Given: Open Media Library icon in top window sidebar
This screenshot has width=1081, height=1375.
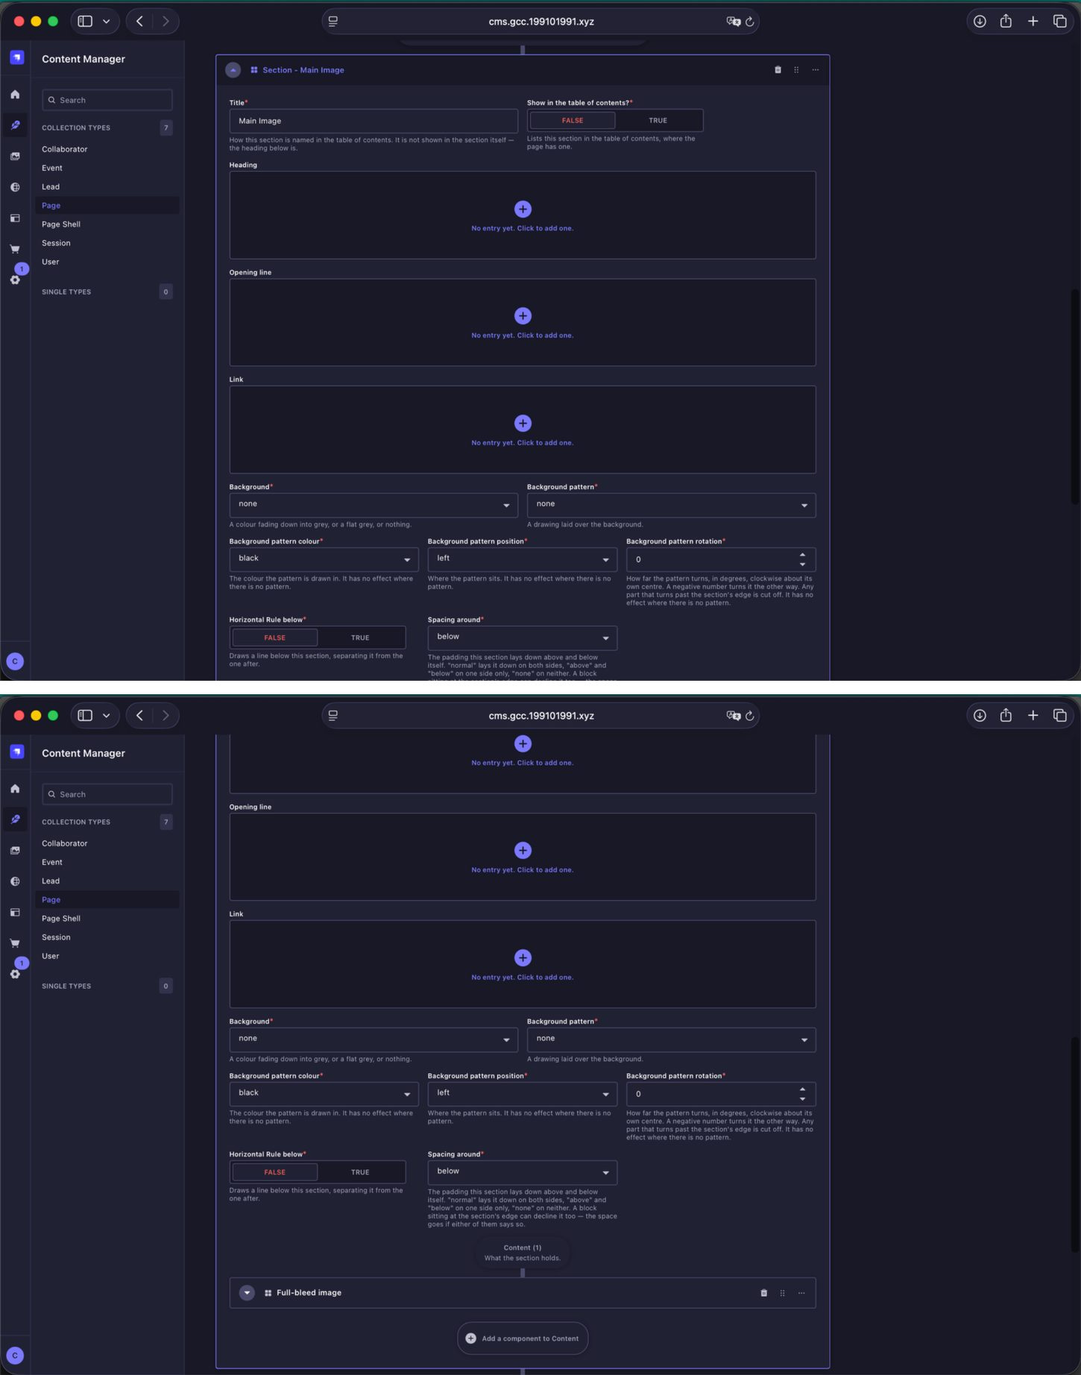Looking at the screenshot, I should pyautogui.click(x=15, y=156).
